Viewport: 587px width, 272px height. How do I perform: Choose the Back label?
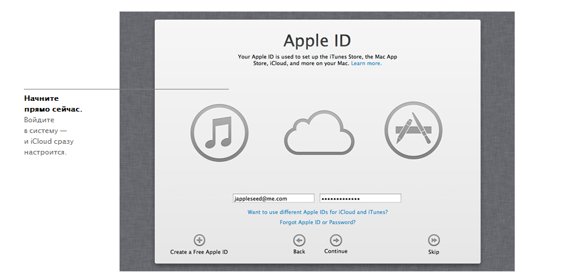(299, 252)
